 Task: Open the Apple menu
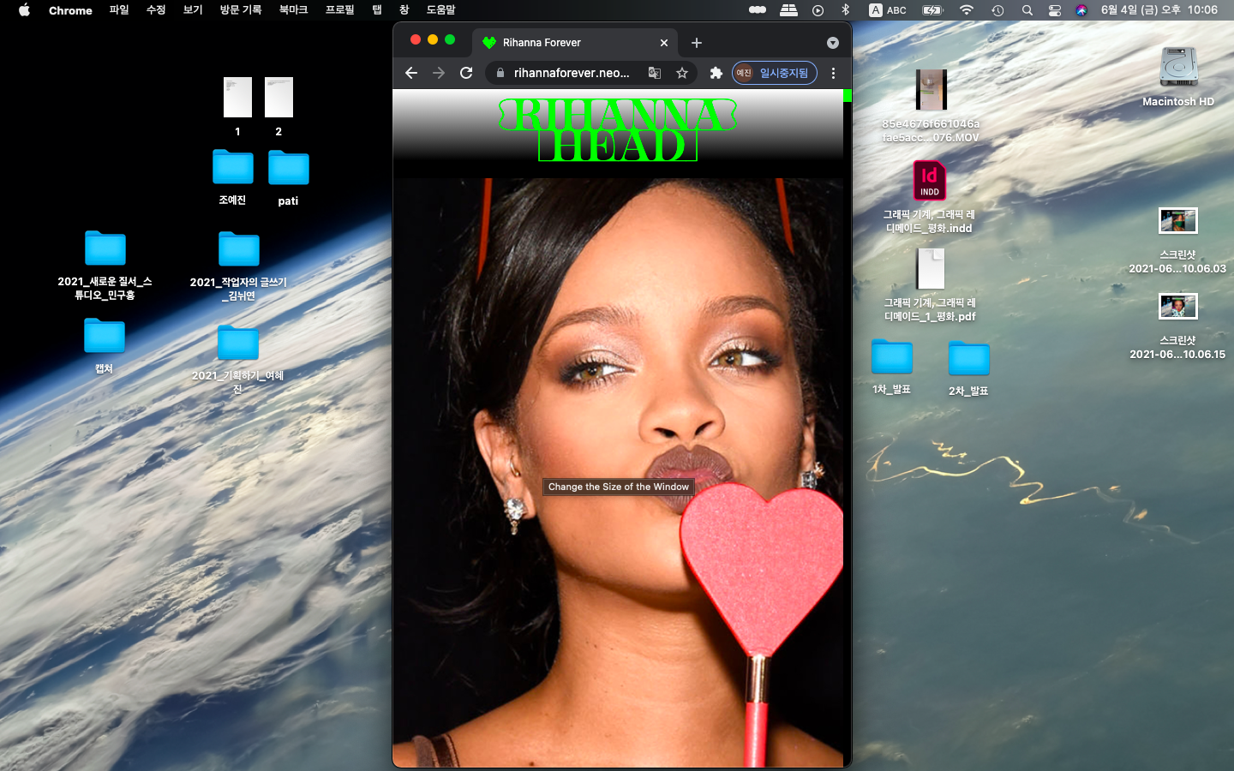pyautogui.click(x=24, y=10)
